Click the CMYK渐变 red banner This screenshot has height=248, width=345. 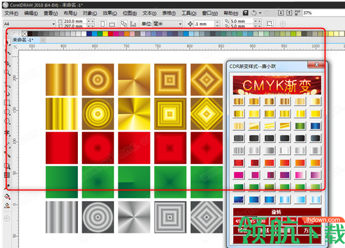click(x=277, y=85)
